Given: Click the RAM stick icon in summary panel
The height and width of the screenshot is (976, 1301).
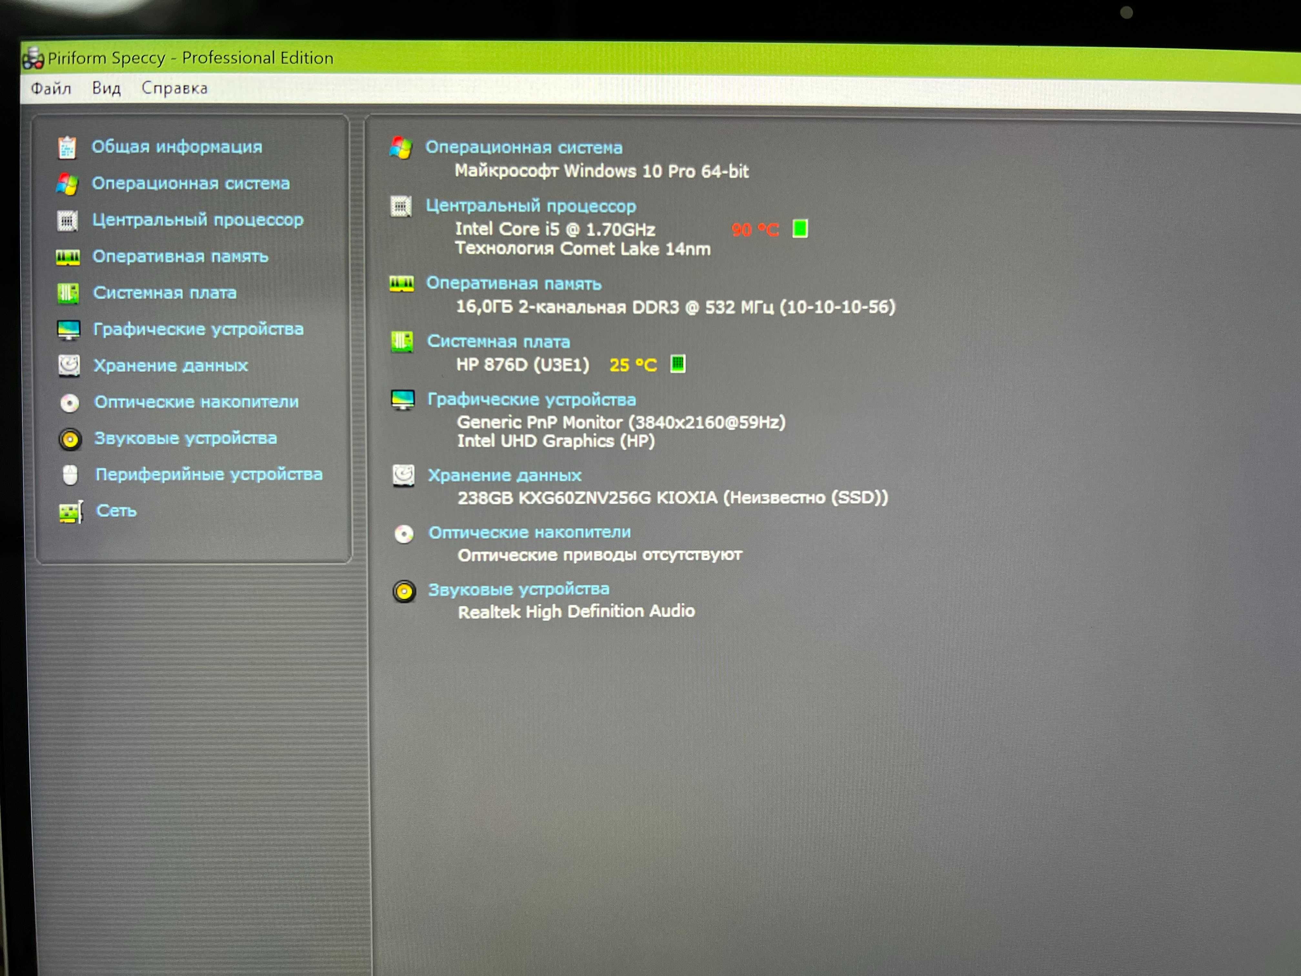Looking at the screenshot, I should coord(402,284).
